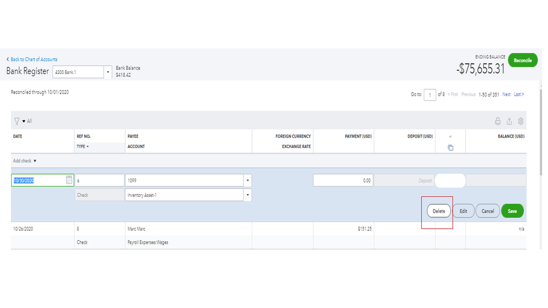Go back to Chart of Accounts
The image size is (548, 308).
[33, 59]
